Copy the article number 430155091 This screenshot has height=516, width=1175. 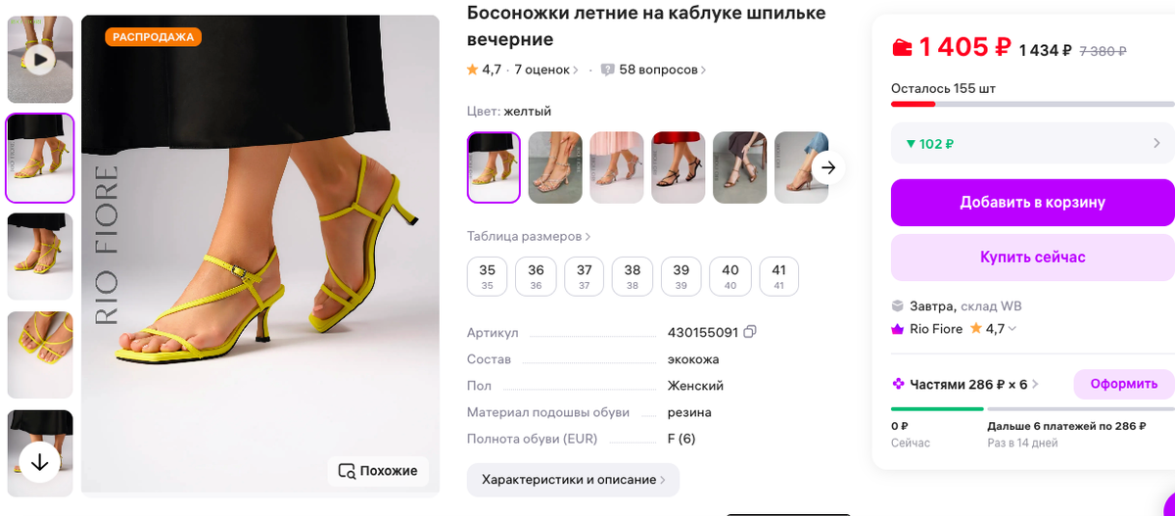[x=750, y=333]
